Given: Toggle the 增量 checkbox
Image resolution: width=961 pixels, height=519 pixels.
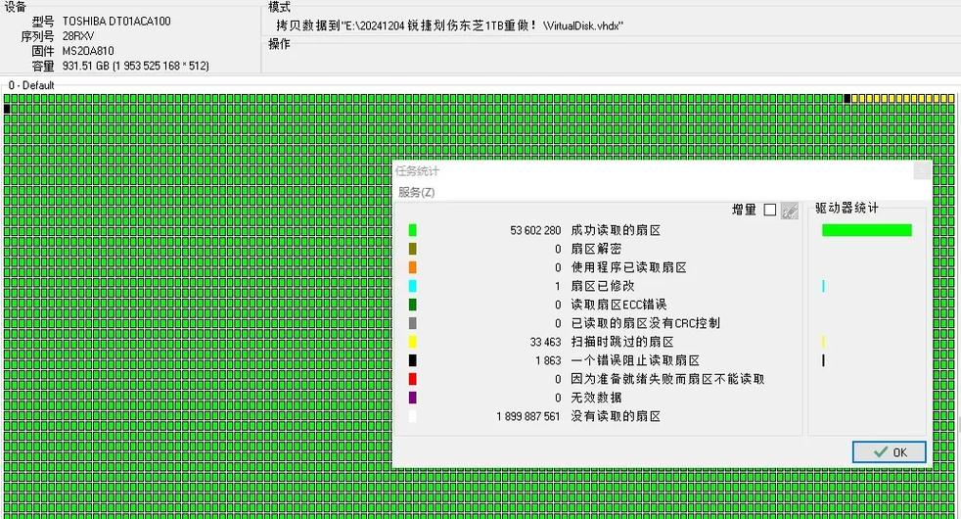Looking at the screenshot, I should pos(770,210).
